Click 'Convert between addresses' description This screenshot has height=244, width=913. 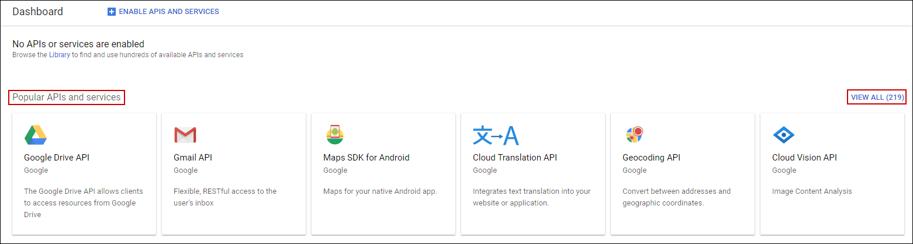click(677, 197)
